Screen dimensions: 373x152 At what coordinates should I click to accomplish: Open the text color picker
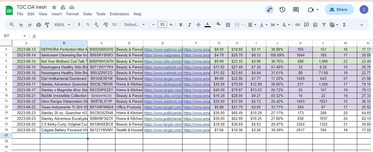pyautogui.click(x=207, y=25)
